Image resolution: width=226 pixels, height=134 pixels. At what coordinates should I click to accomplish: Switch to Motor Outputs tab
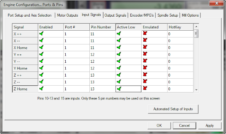click(x=67, y=15)
